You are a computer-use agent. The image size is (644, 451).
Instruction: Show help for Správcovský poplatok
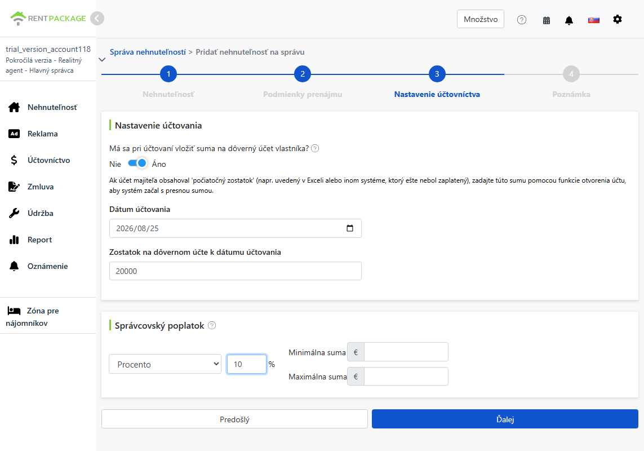(x=212, y=325)
